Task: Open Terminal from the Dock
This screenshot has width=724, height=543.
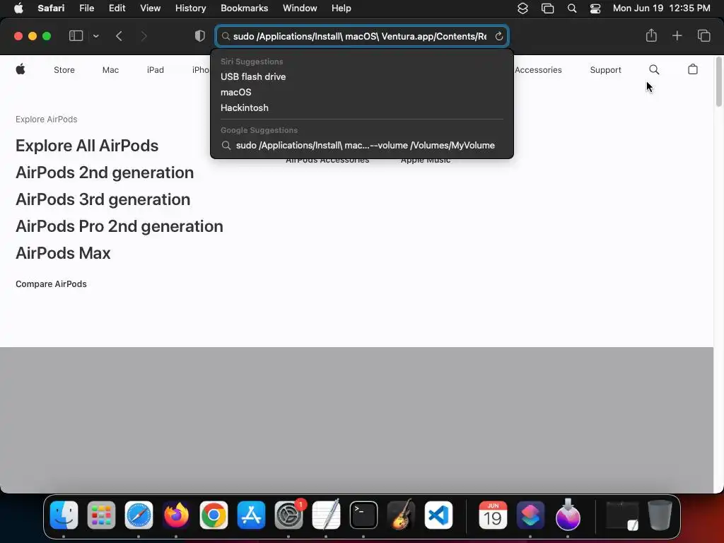Action: 363,515
